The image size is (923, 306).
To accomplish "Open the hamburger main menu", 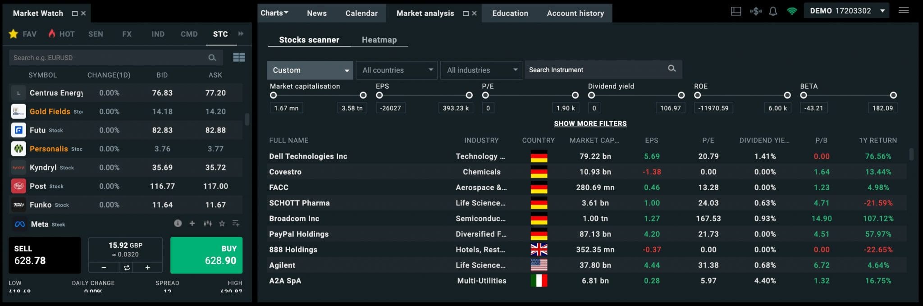I will pos(904,10).
